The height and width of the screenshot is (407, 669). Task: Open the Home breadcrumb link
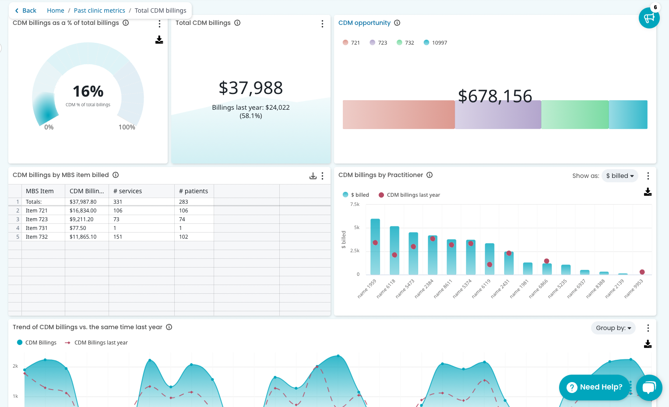tap(56, 10)
